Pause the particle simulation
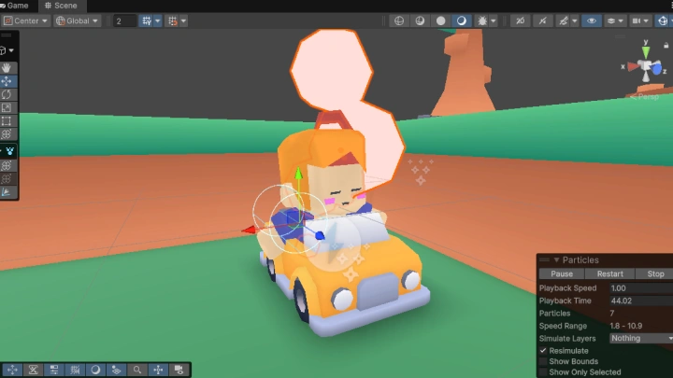673x378 pixels. tap(562, 273)
